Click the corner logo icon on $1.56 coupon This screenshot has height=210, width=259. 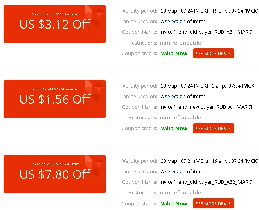[94, 91]
